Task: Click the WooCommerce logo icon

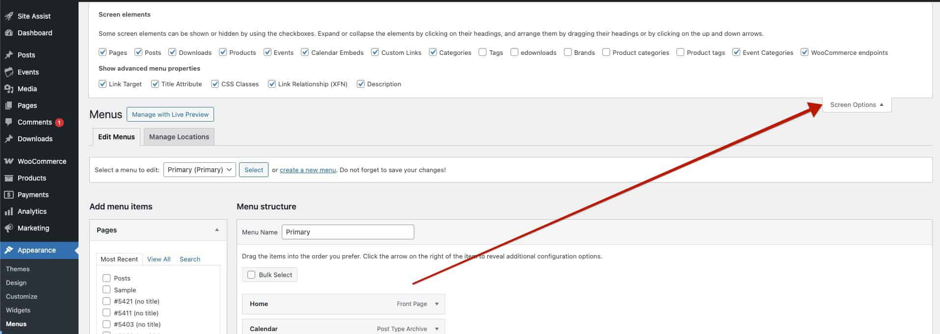Action: 9,161
